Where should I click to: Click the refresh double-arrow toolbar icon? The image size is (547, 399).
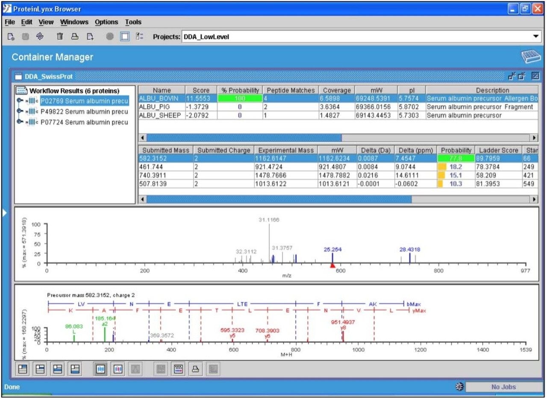click(x=40, y=37)
